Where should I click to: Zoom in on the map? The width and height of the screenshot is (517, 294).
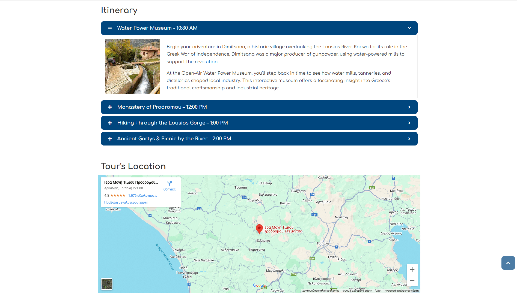click(x=412, y=269)
